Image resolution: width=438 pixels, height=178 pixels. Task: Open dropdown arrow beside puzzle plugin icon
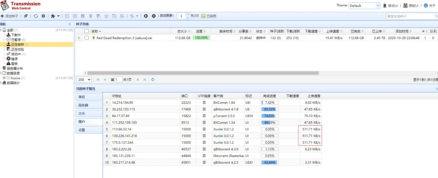[58, 16]
